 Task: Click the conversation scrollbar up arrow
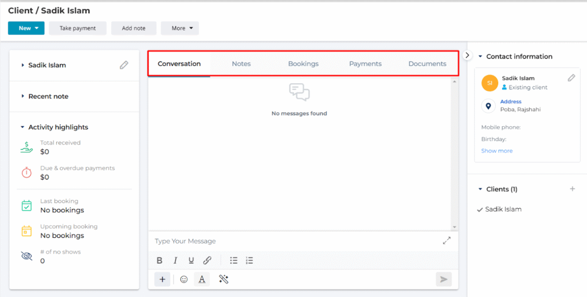point(455,81)
